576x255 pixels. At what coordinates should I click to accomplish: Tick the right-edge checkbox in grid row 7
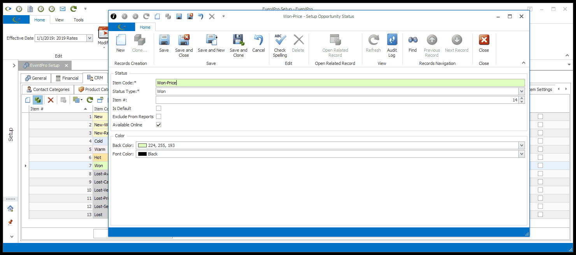540,166
